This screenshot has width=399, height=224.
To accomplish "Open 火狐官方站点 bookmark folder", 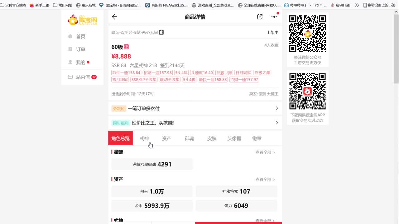I will (x=13, y=5).
